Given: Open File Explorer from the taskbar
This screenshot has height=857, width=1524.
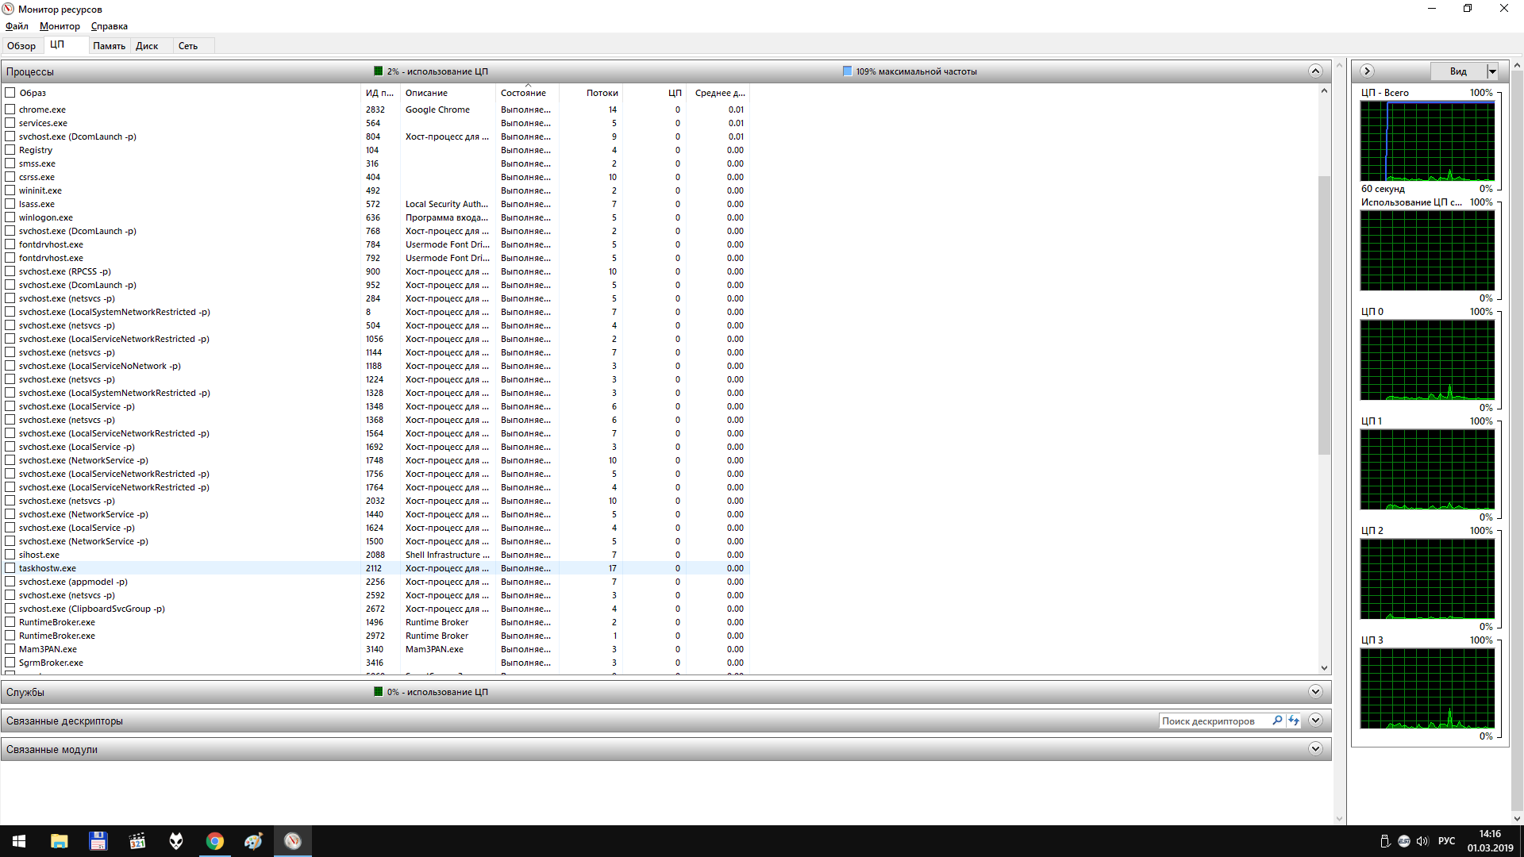Looking at the screenshot, I should point(60,841).
